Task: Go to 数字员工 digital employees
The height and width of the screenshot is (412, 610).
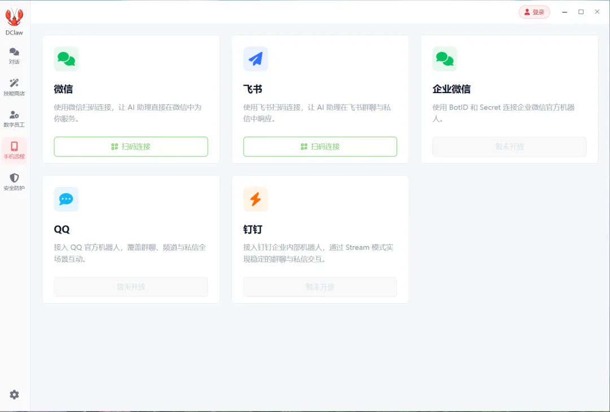Action: tap(14, 119)
